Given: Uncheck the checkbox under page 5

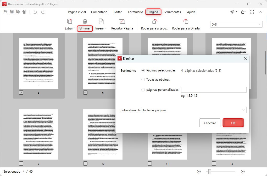Looking at the screenshot, I should click(x=21, y=93).
